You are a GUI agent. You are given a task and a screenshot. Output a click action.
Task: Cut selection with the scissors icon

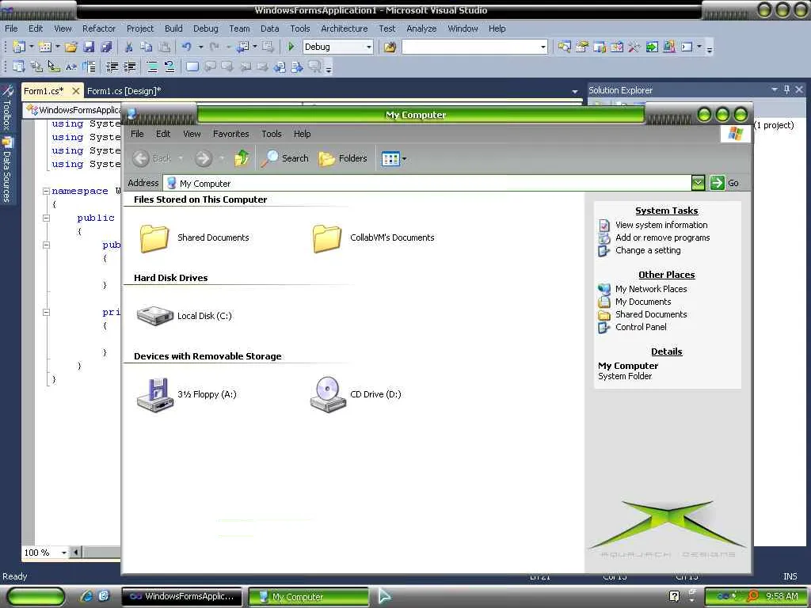[x=129, y=47]
